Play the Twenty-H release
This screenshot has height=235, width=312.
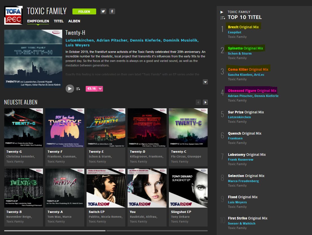coord(70,89)
